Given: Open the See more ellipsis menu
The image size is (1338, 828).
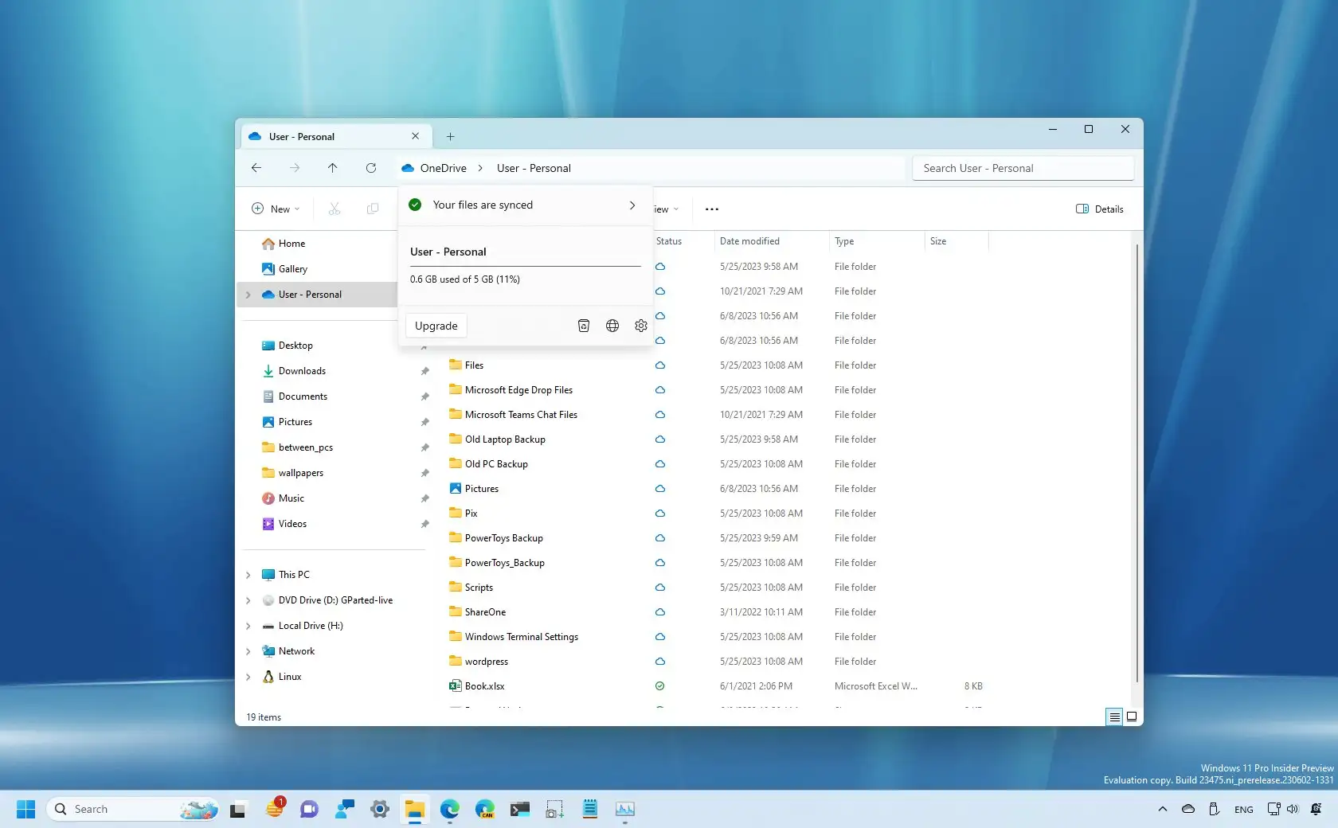Looking at the screenshot, I should click(x=710, y=209).
